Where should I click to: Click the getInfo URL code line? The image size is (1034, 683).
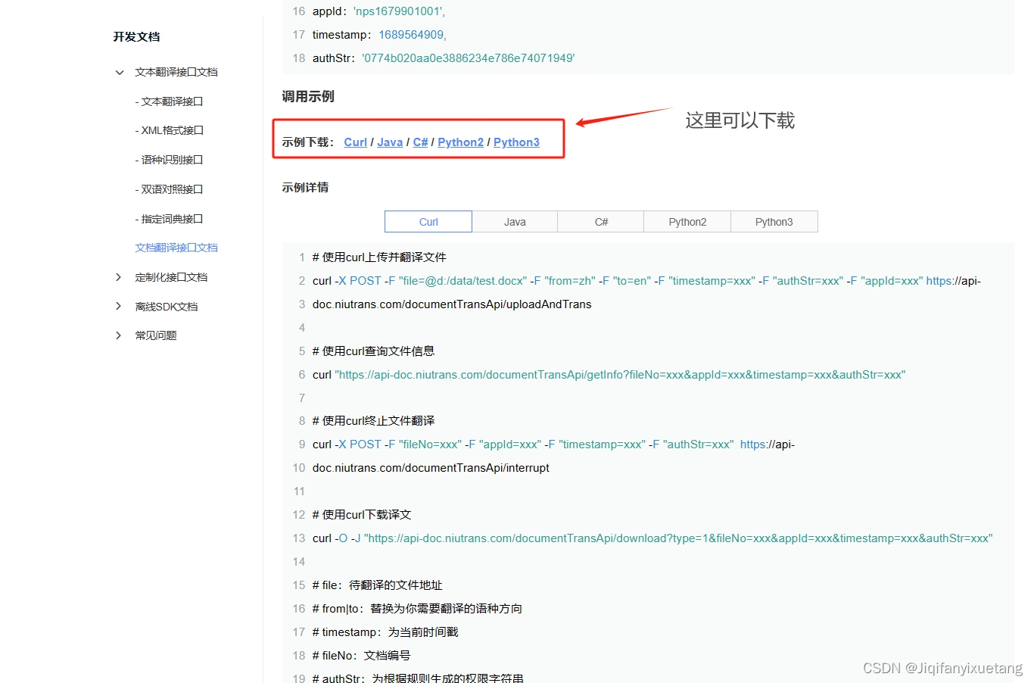[609, 375]
